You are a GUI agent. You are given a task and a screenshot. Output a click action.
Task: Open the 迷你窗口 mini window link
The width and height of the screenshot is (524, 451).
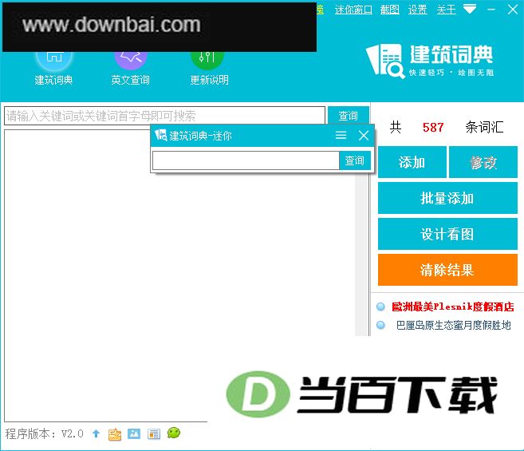point(353,10)
